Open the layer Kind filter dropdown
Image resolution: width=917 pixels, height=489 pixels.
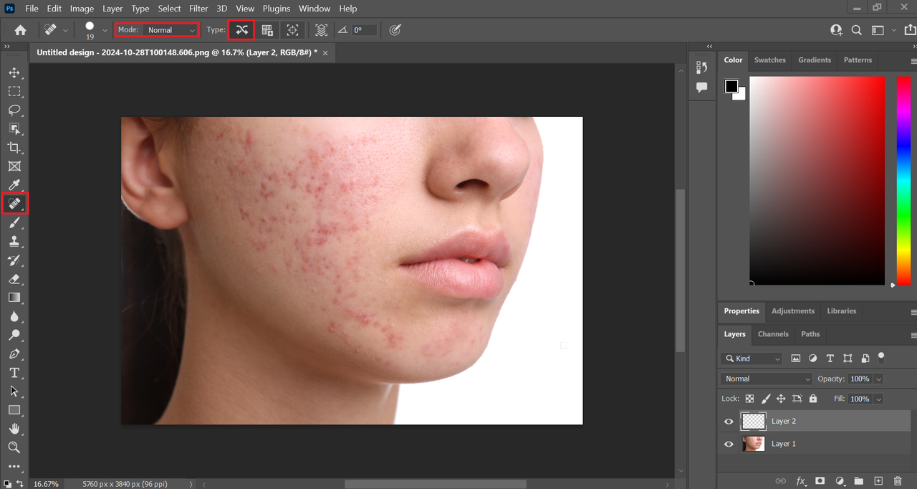pos(752,359)
